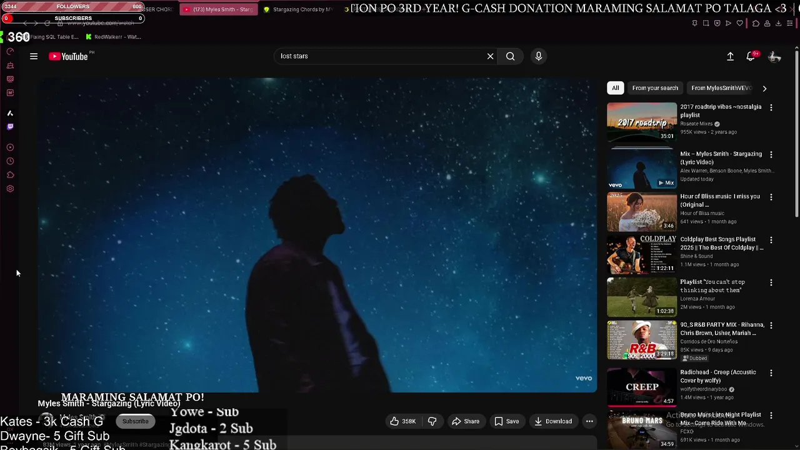Open 2017 roadtrip vibes thumbnail
800x450 pixels.
coord(641,121)
